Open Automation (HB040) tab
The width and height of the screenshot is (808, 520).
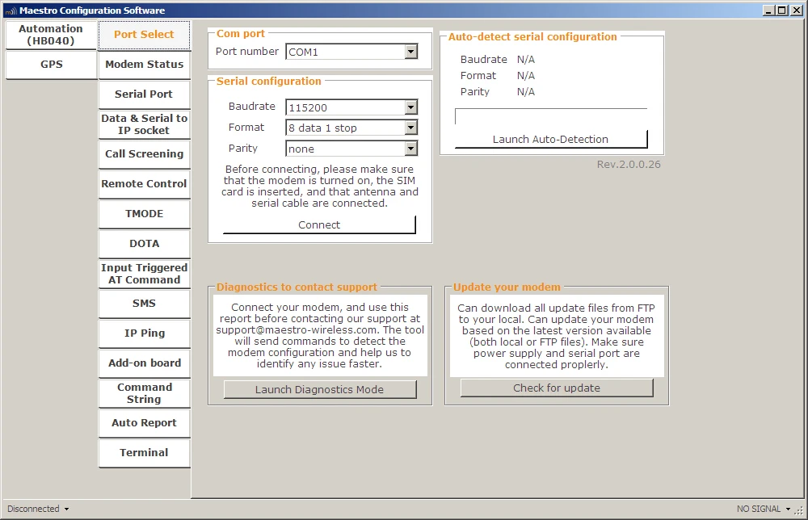click(x=51, y=35)
